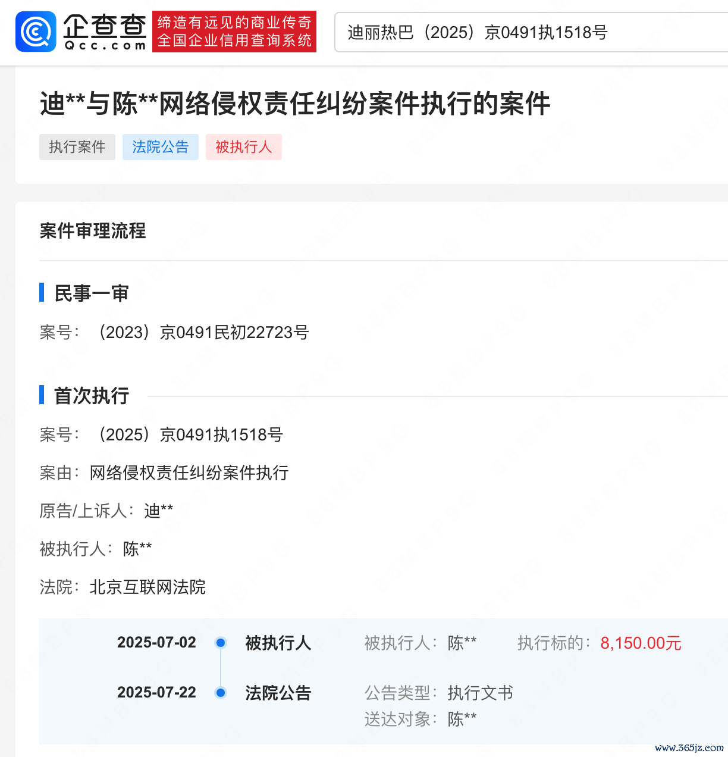Click the red slogan banner

coord(234,32)
